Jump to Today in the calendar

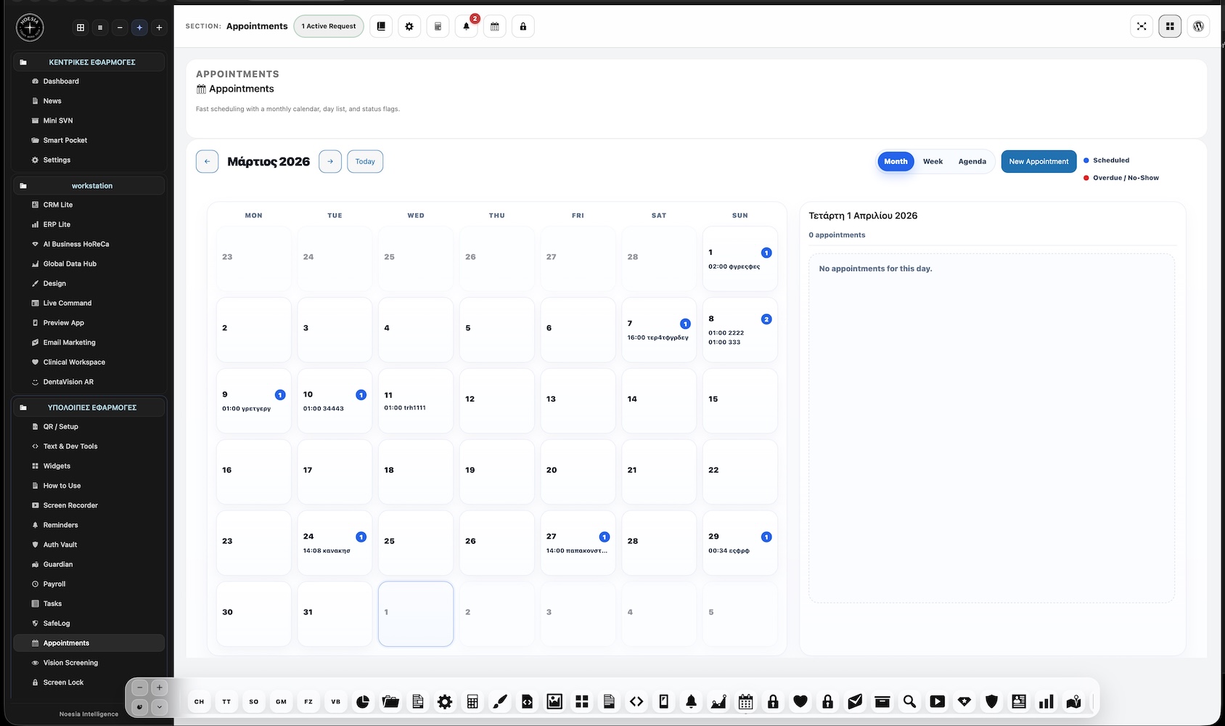(365, 161)
